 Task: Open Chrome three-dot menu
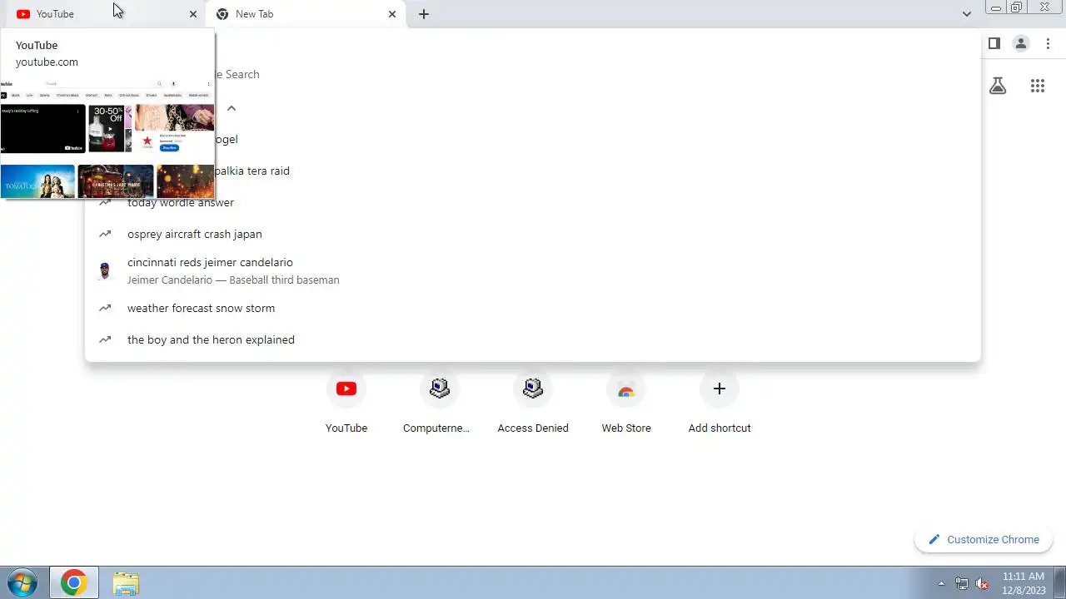[1048, 43]
